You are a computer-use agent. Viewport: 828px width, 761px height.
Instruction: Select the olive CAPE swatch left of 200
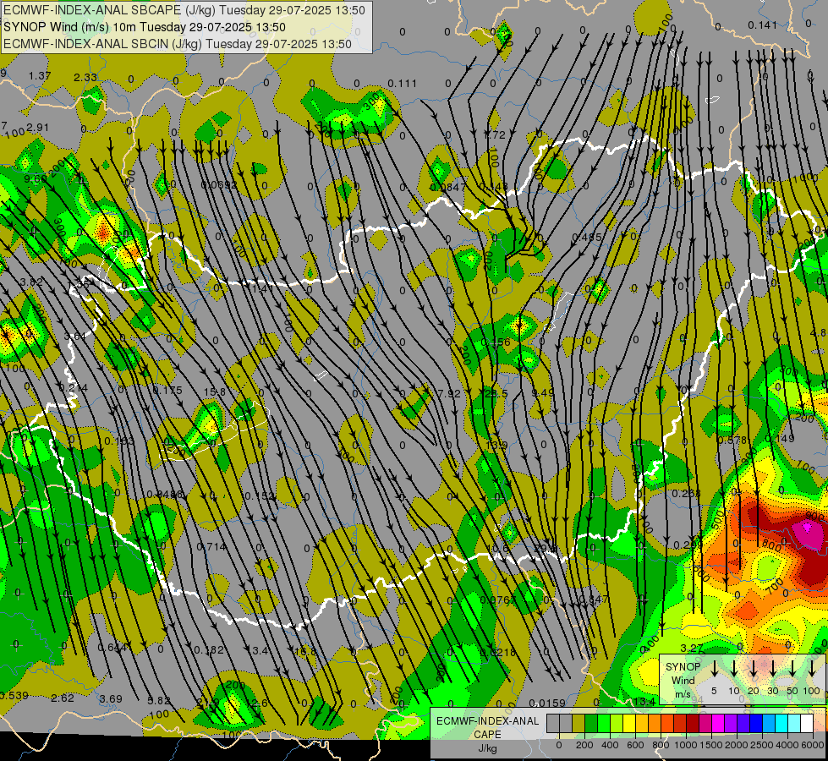click(579, 724)
